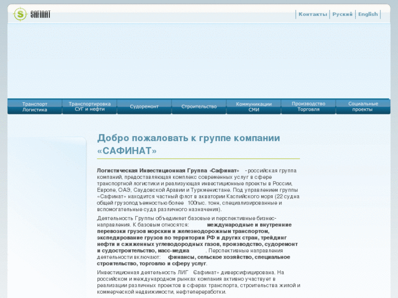Open Производство Торговля menu item
Viewport: 398px width, 298px height.
pyautogui.click(x=308, y=107)
